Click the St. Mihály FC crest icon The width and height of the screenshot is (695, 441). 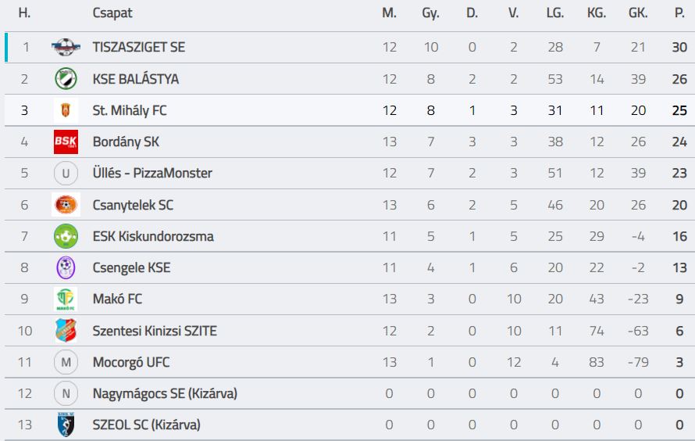[66, 110]
